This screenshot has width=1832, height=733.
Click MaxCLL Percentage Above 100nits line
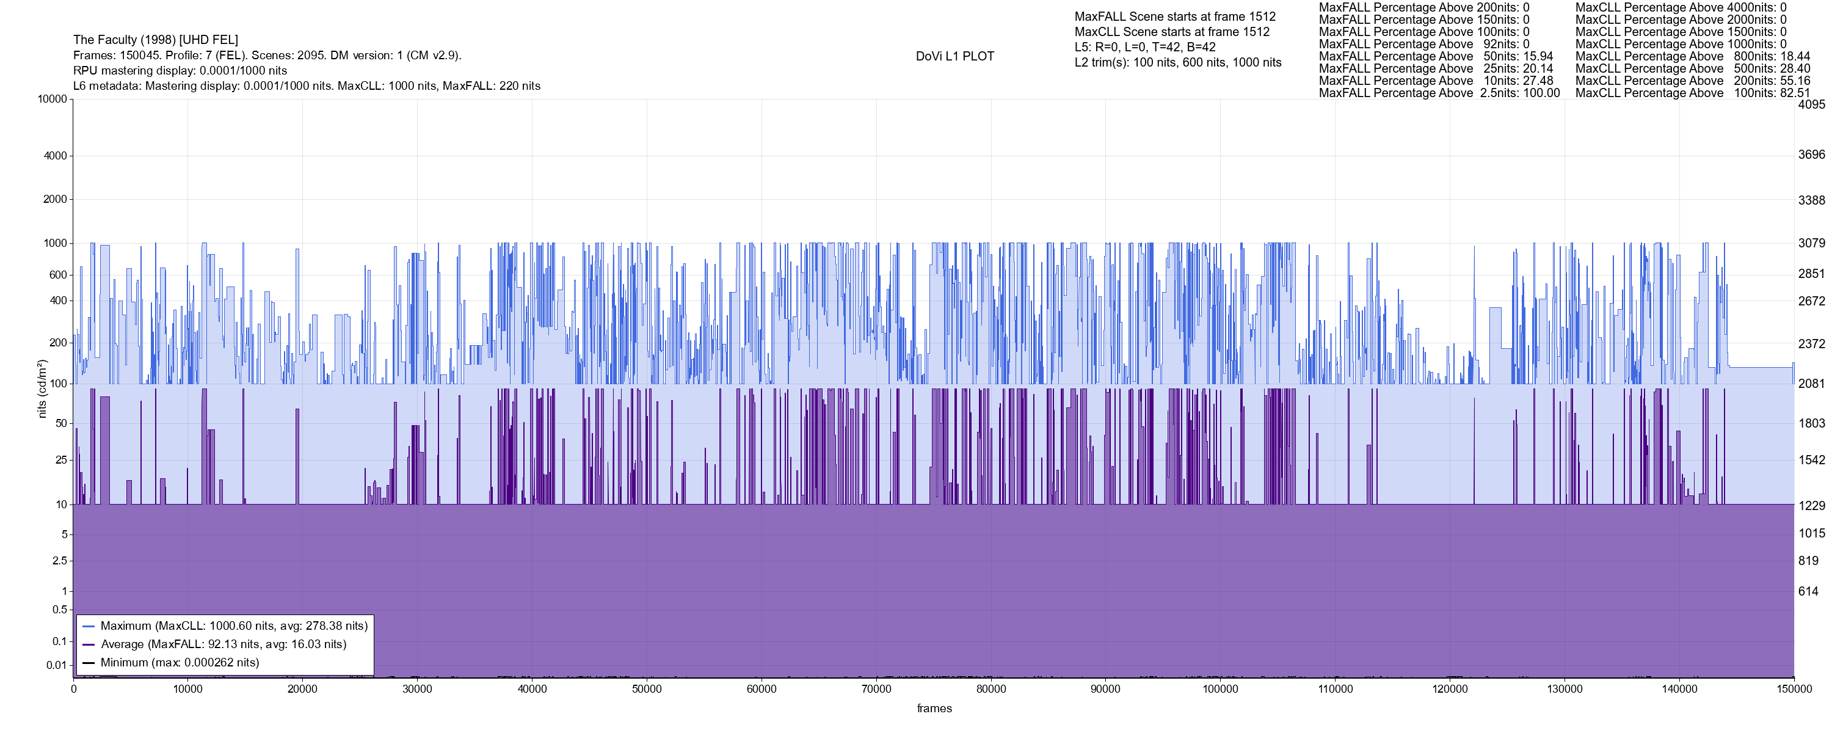[1692, 93]
